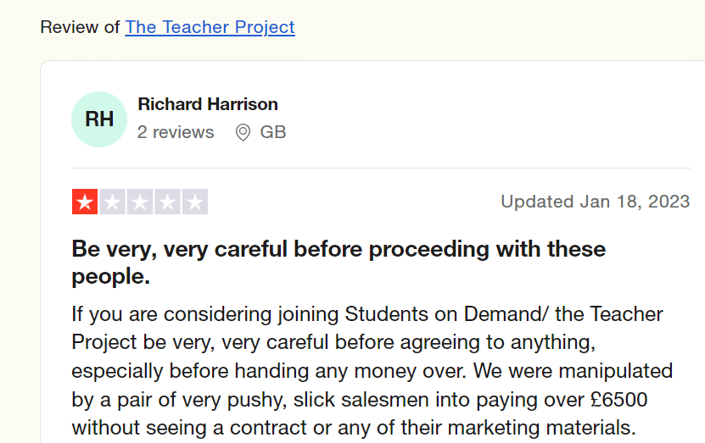Screen dimensions: 705x443
Task: Open the "Be very, very careful" review title
Action: (x=339, y=250)
